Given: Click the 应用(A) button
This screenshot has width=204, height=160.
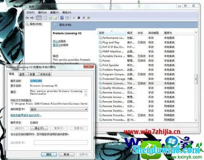Looking at the screenshot, I should [84, 154].
